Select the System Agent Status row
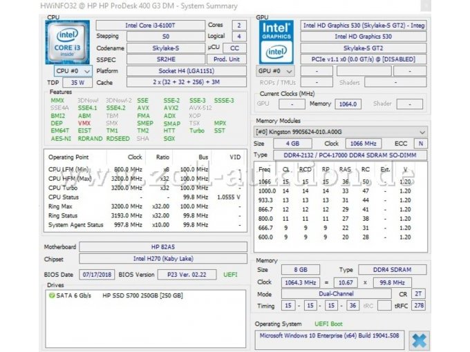470x352 pixels. pos(145,225)
